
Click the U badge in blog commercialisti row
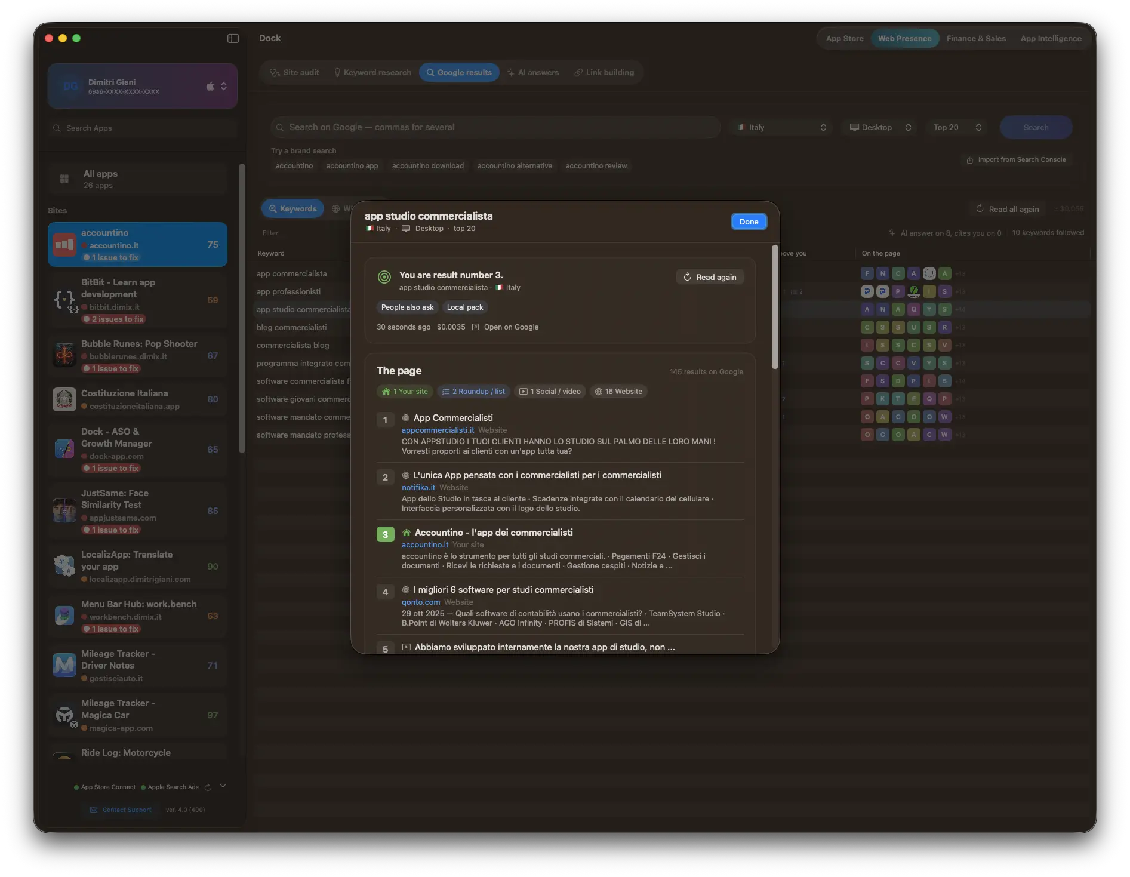914,327
